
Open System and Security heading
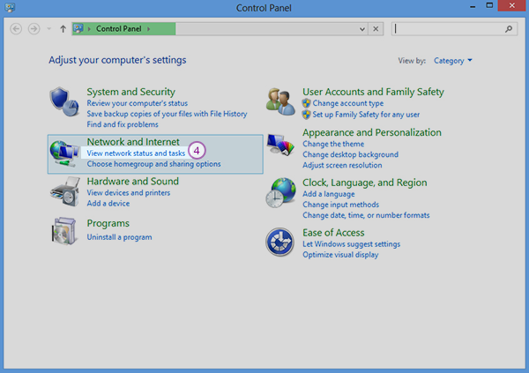pos(130,92)
